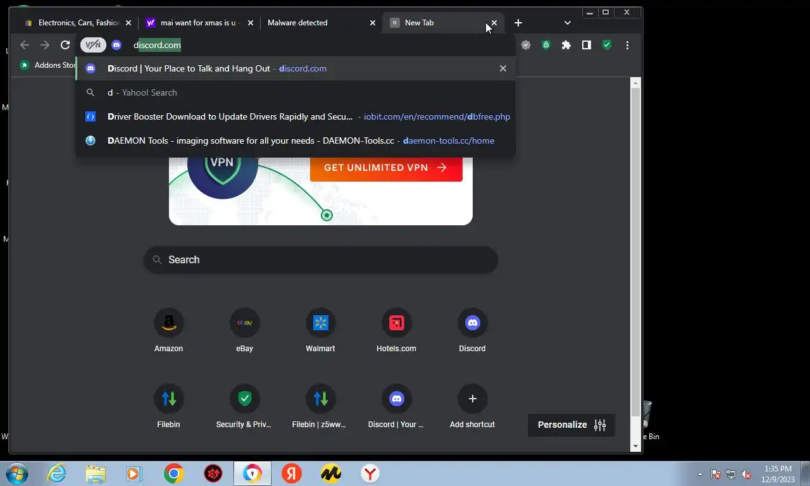Launch Windows Media Player from the taskbar
Image resolution: width=810 pixels, height=486 pixels.
(134, 473)
